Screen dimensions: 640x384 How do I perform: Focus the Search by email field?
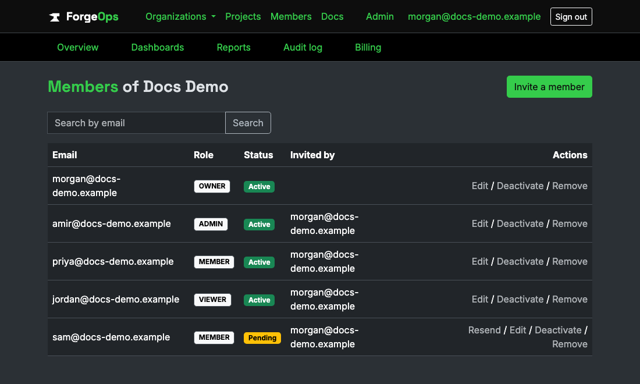(136, 123)
